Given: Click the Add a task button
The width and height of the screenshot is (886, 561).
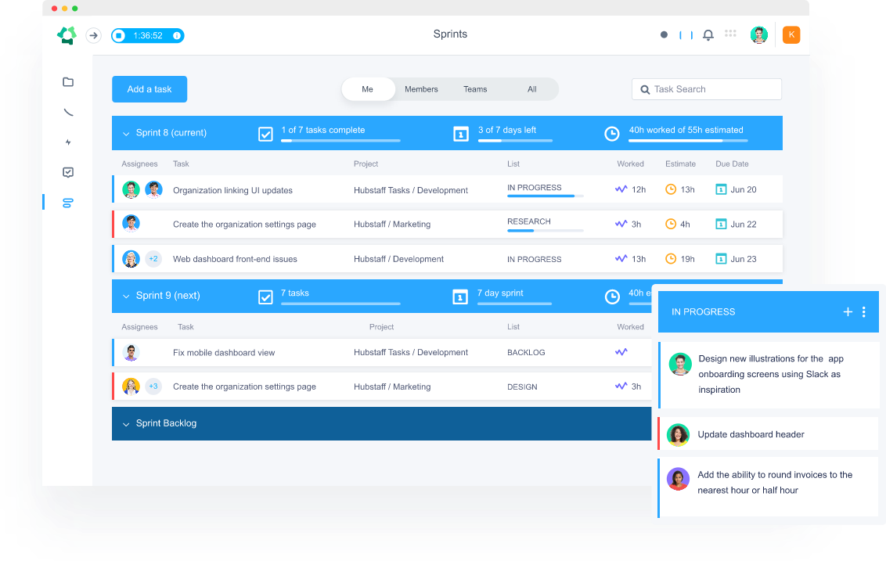Looking at the screenshot, I should click(149, 89).
